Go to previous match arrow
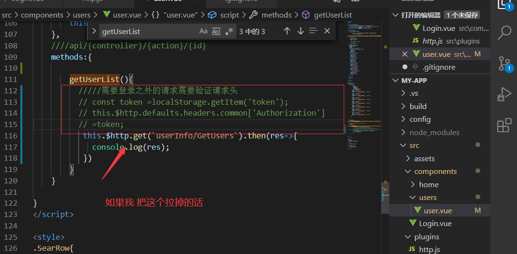This screenshot has width=517, height=254. (287, 31)
